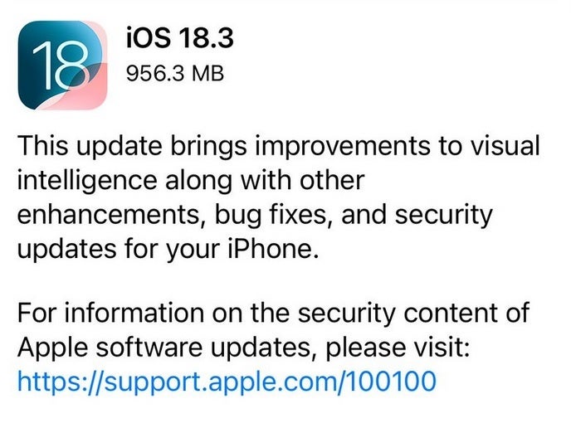Click the 'For information on the security' line

(x=273, y=313)
